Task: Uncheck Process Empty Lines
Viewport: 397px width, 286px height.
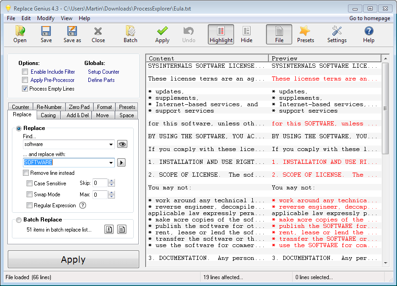Action: [25, 89]
